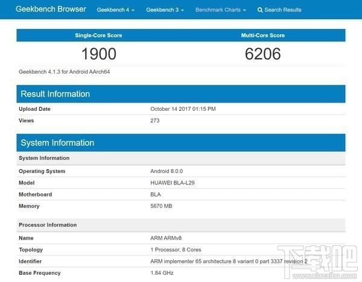Select the ARM implementer 65 identifier value
The width and height of the screenshot is (362, 282).
point(229,262)
